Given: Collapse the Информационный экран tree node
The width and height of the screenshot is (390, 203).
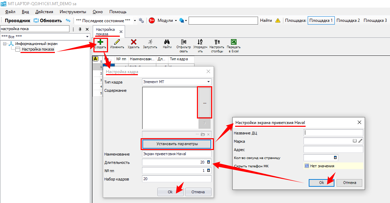Looking at the screenshot, I should click(x=5, y=44).
